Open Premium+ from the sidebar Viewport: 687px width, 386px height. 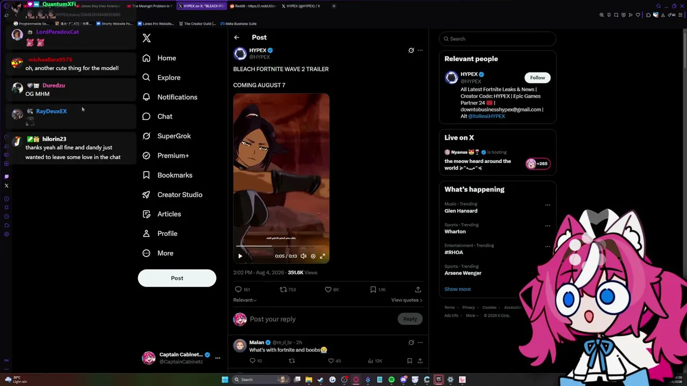coord(165,155)
